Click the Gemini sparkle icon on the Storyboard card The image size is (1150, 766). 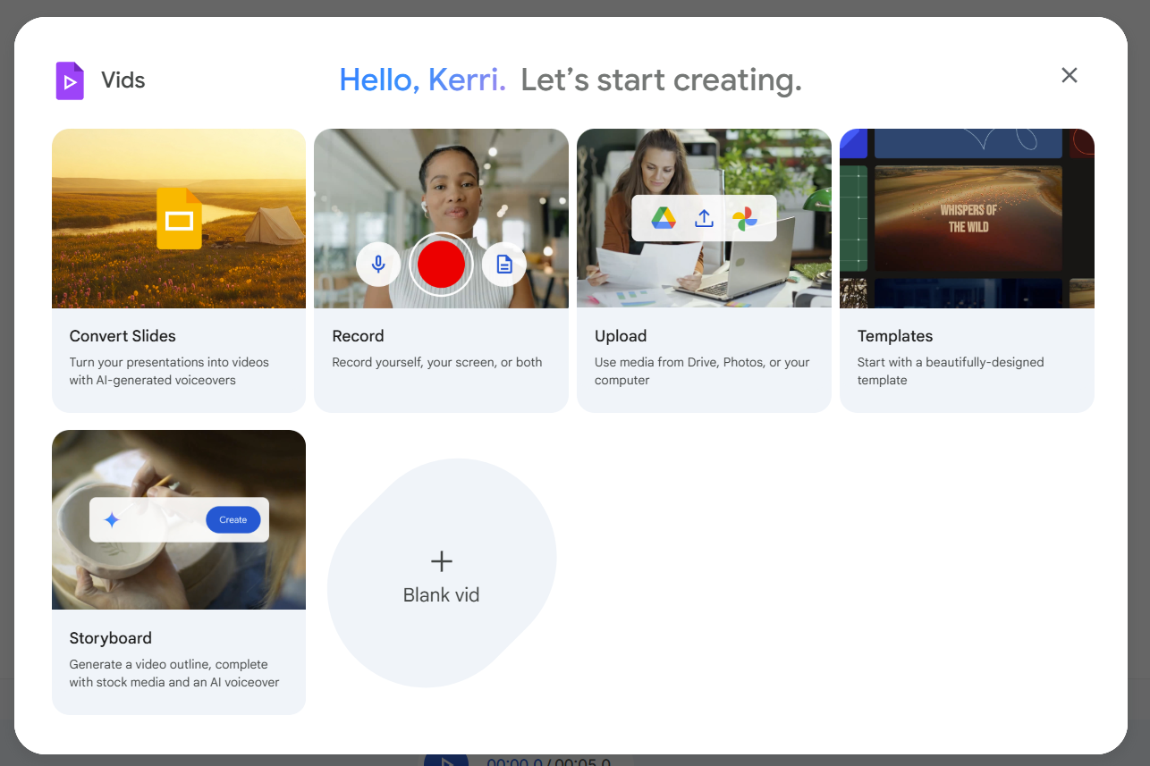click(110, 519)
